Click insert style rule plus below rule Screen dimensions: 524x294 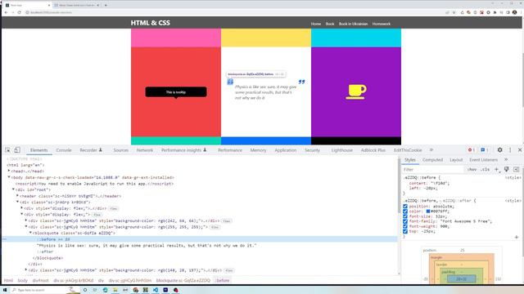[x=517, y=237]
